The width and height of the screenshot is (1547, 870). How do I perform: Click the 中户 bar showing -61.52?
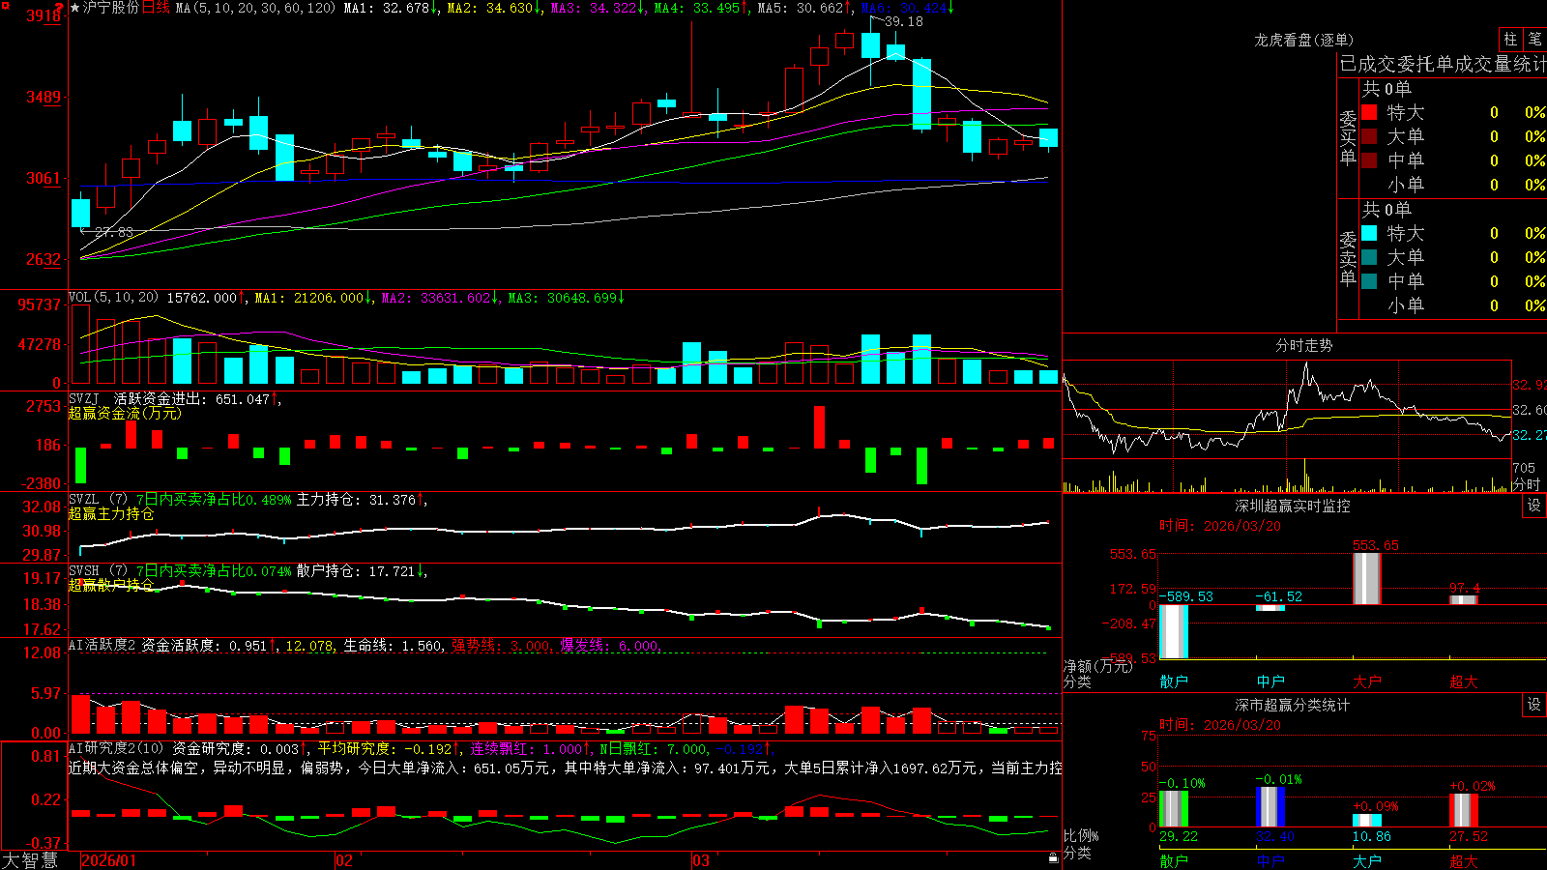(1270, 608)
